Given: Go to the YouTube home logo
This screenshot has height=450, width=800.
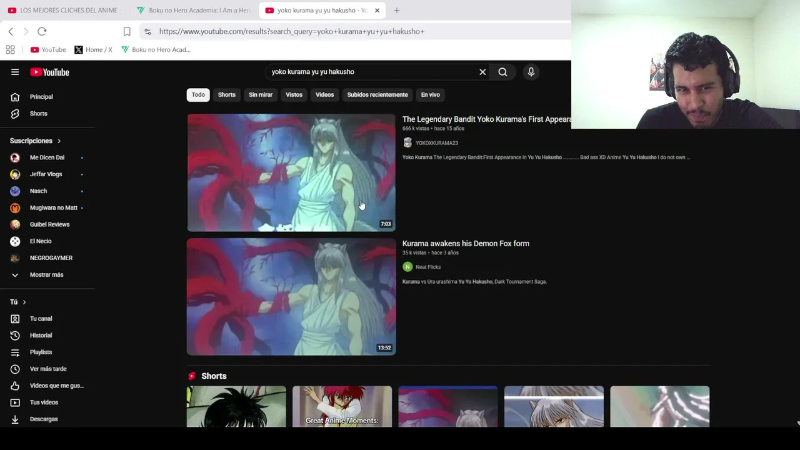Looking at the screenshot, I should (x=49, y=72).
